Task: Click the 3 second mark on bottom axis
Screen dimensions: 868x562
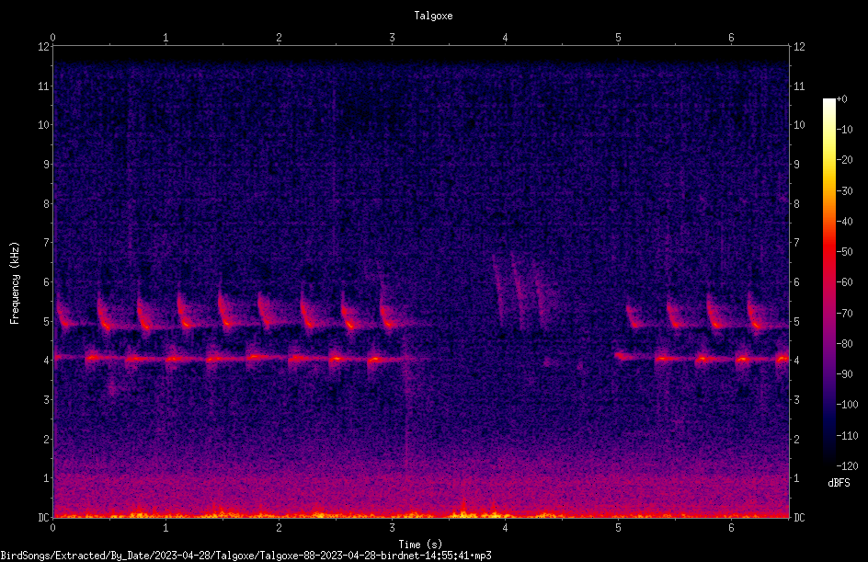Action: click(392, 528)
